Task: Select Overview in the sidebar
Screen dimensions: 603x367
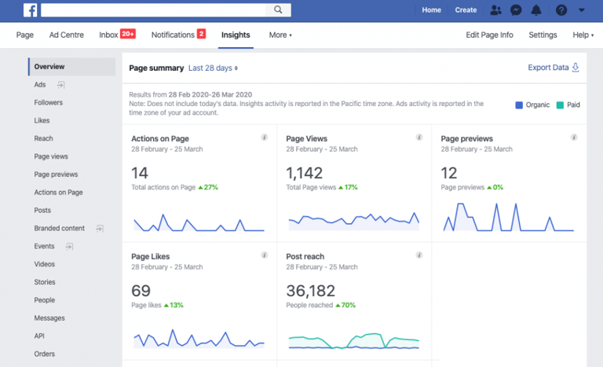Action: (72, 67)
